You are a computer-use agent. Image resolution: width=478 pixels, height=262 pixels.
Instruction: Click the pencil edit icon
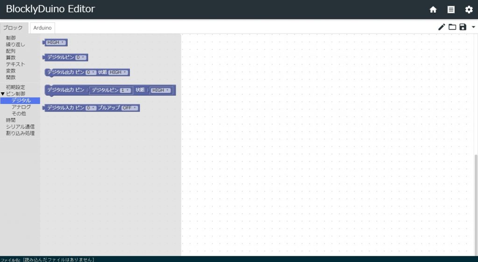(442, 27)
